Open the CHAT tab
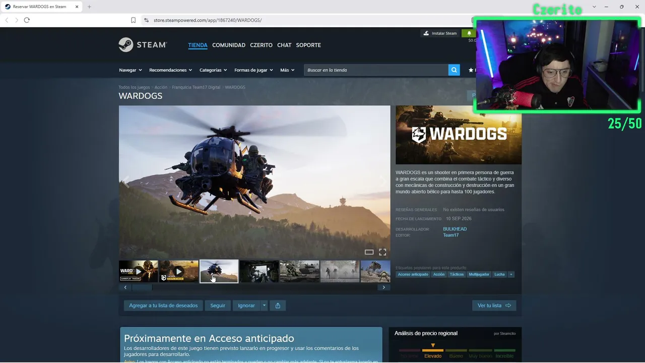Image resolution: width=645 pixels, height=363 pixels. point(284,45)
